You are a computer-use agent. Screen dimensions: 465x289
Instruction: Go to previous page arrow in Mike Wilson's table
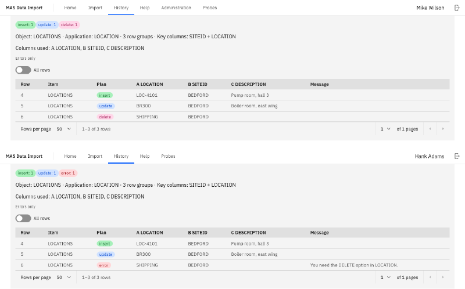coord(430,129)
